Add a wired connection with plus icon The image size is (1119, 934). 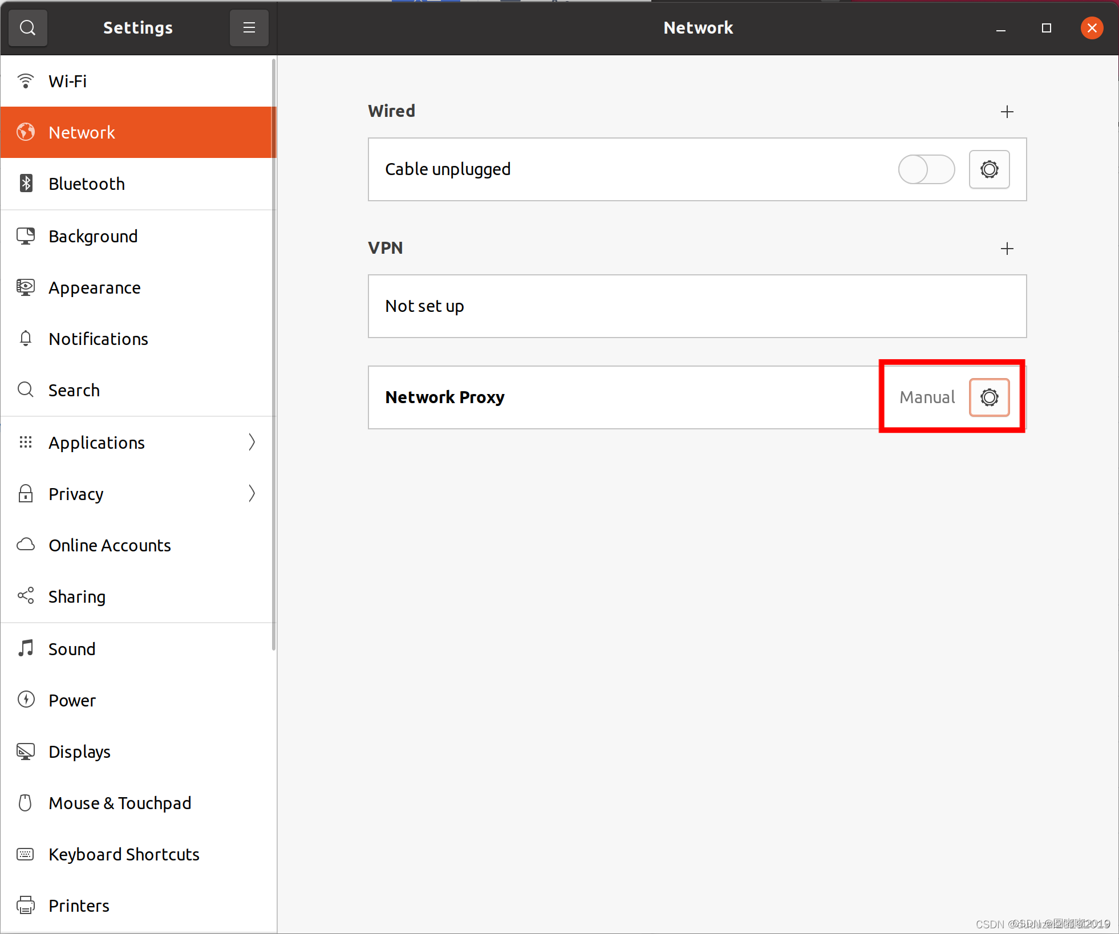coord(1007,112)
